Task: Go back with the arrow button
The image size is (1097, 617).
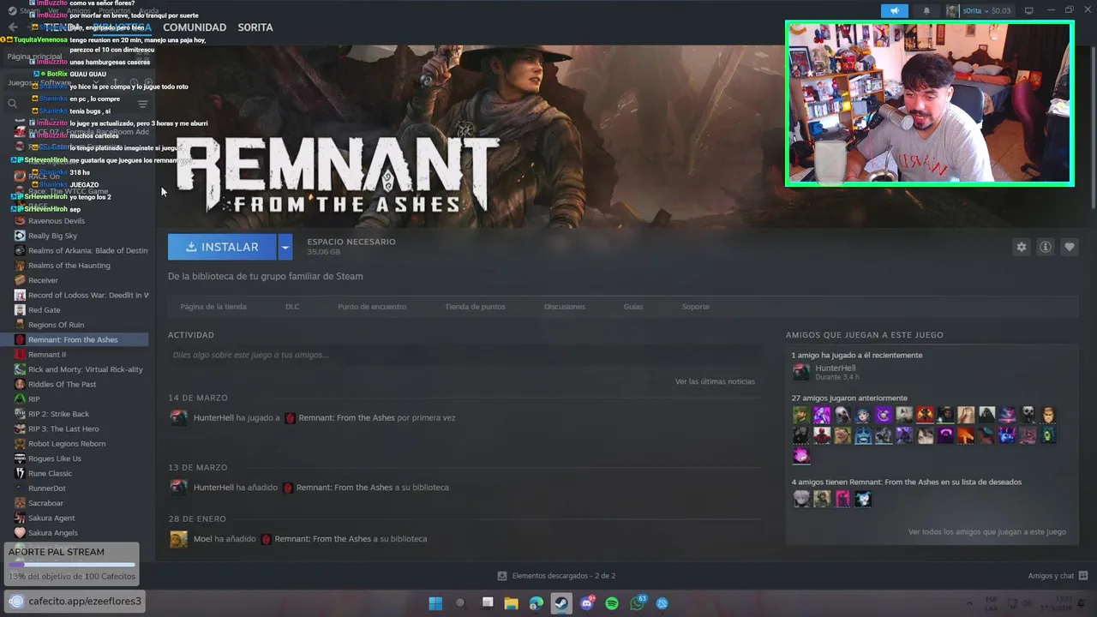Action: coord(13,27)
